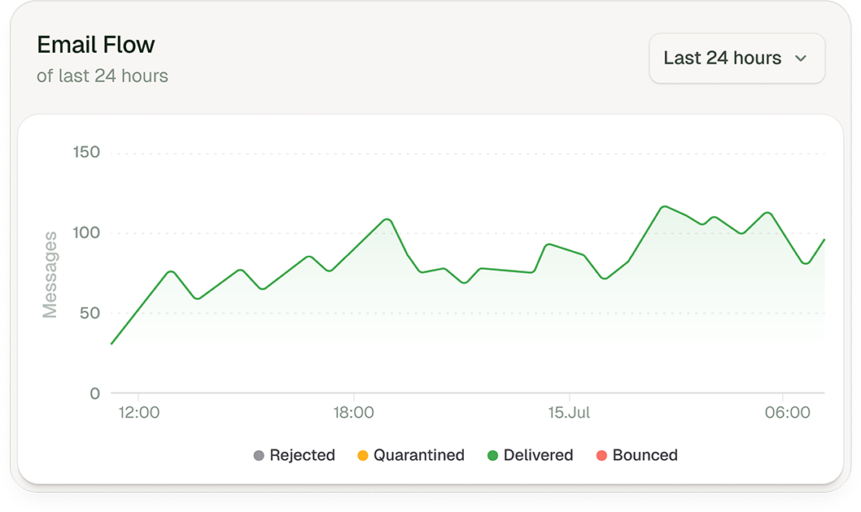This screenshot has height=512, width=861.
Task: Toggle the Bounced series label in legend
Action: (645, 456)
